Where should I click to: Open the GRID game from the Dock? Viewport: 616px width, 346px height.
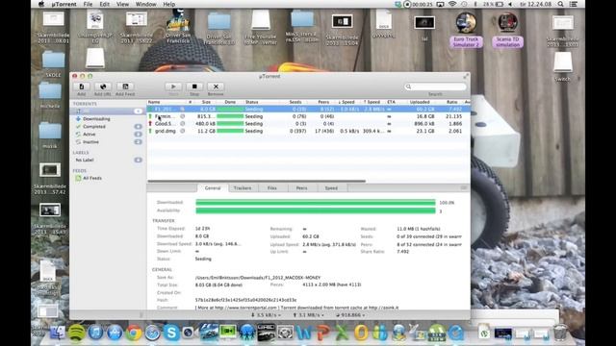[266, 333]
